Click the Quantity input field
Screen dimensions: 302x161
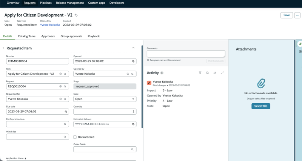tap(105, 112)
